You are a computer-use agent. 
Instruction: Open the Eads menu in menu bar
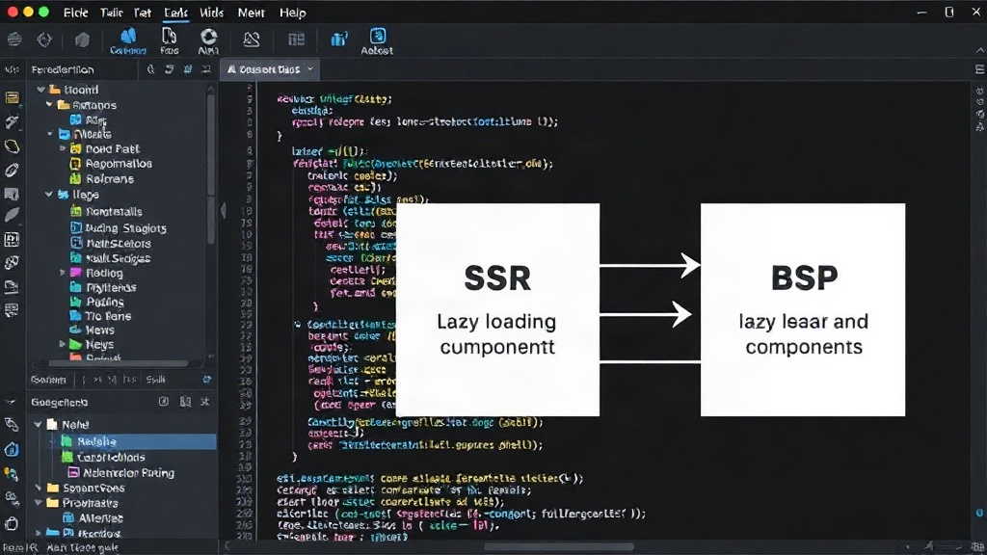pos(175,13)
